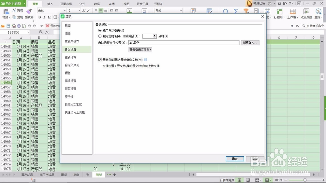Decrease font size with A- icon
This screenshot has height=183, width=326.
point(89,11)
